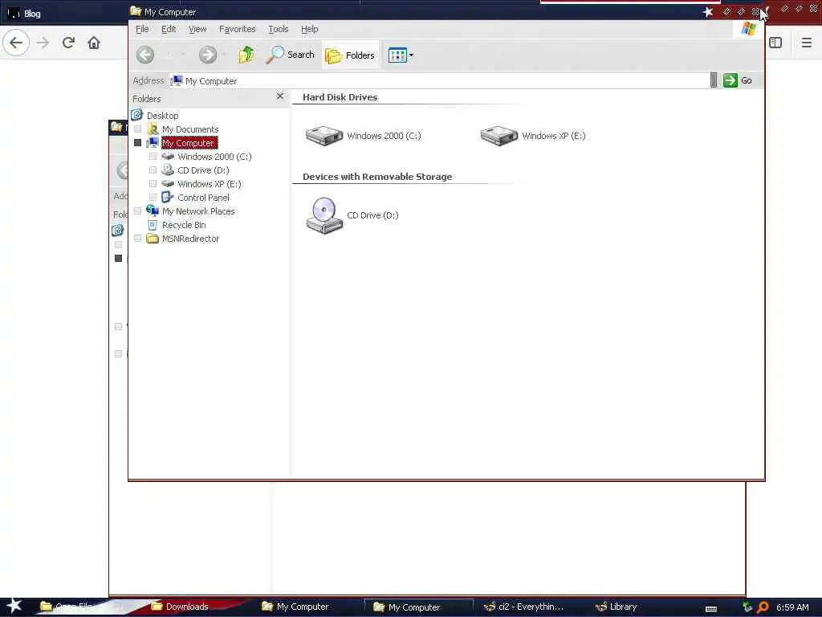Image resolution: width=822 pixels, height=617 pixels.
Task: Click the My Computer title bar folder icon
Action: [x=136, y=11]
